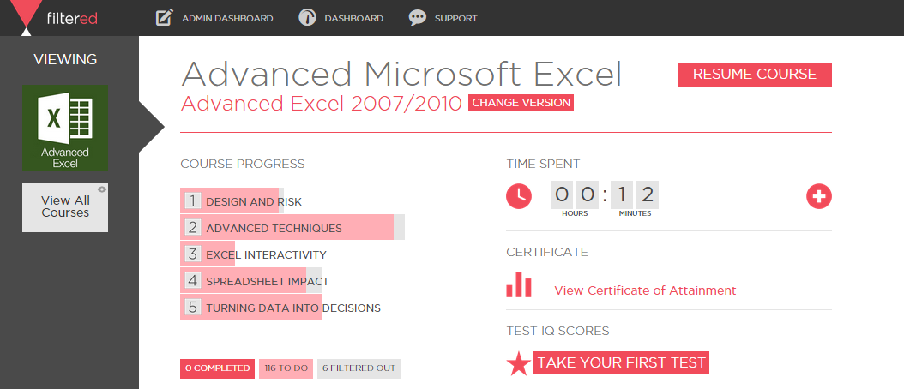Click the filtered logo

click(54, 18)
